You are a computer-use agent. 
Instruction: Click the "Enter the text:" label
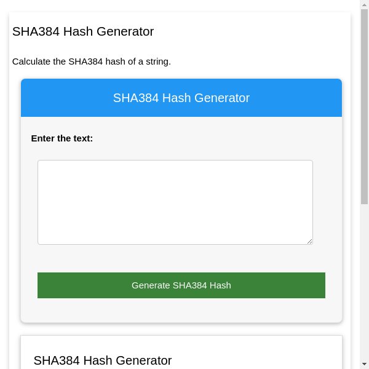pos(62,138)
